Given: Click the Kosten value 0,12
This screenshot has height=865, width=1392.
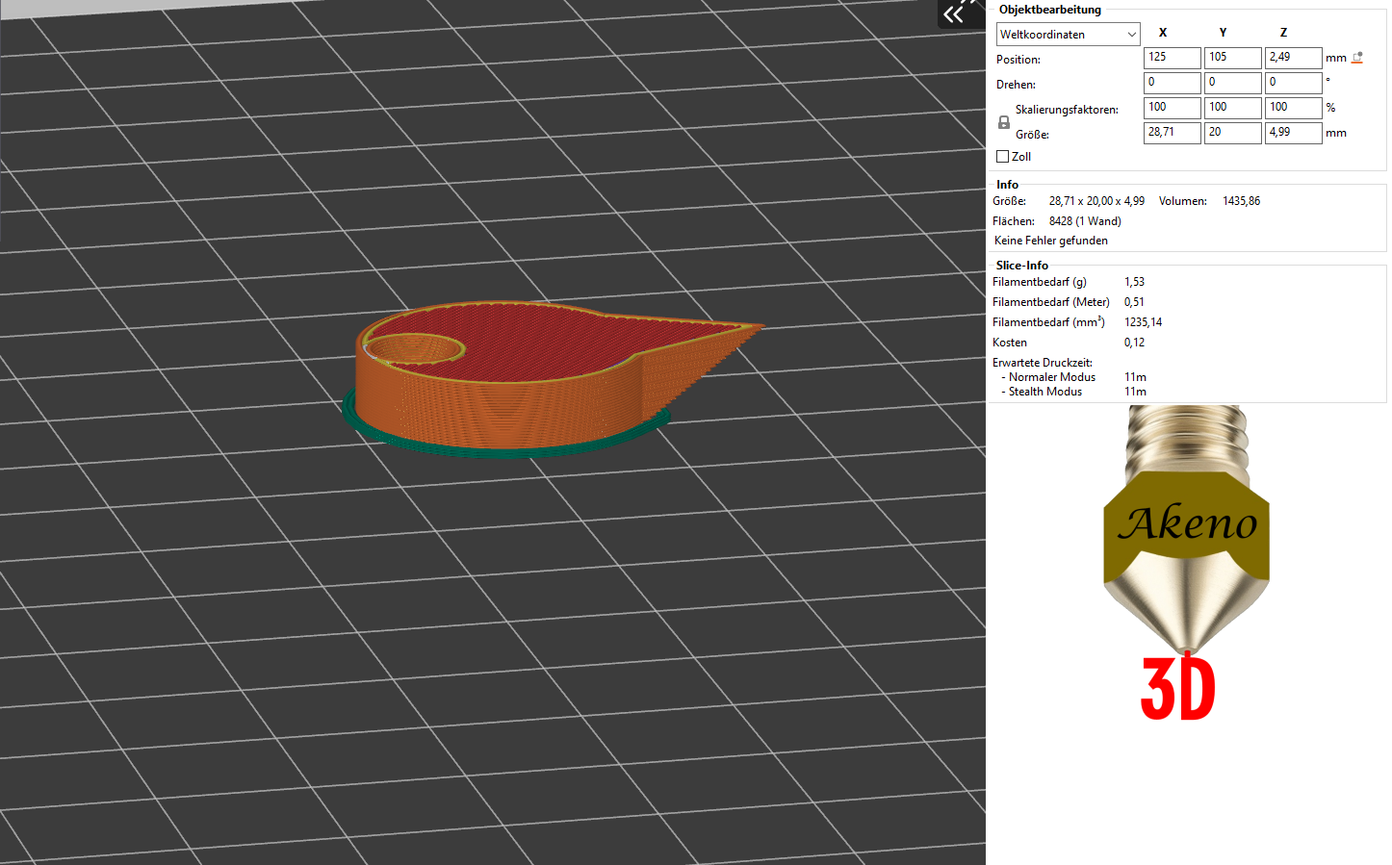Looking at the screenshot, I should point(1134,343).
